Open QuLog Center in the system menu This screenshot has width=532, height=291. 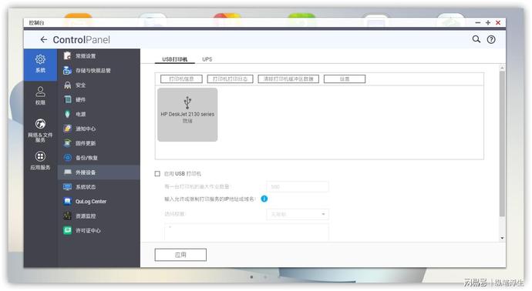pos(99,202)
